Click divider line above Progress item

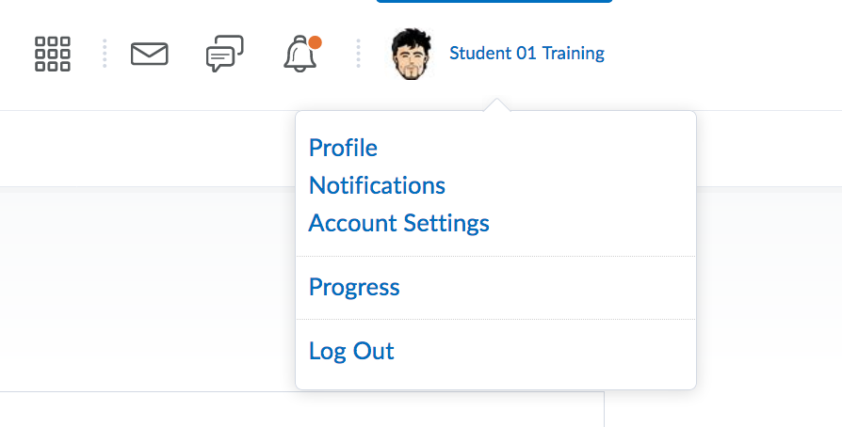click(495, 256)
